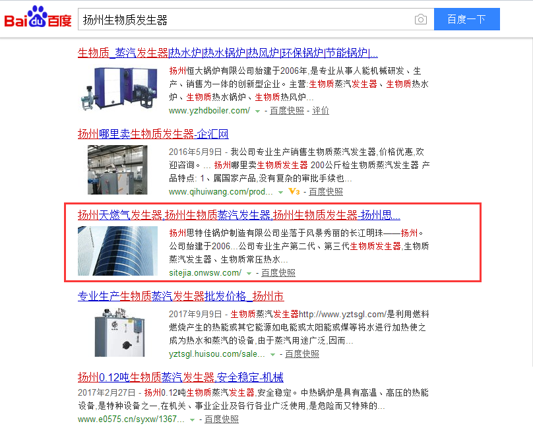Open camera image search icon
Screen dimensions: 533x428
pos(420,19)
